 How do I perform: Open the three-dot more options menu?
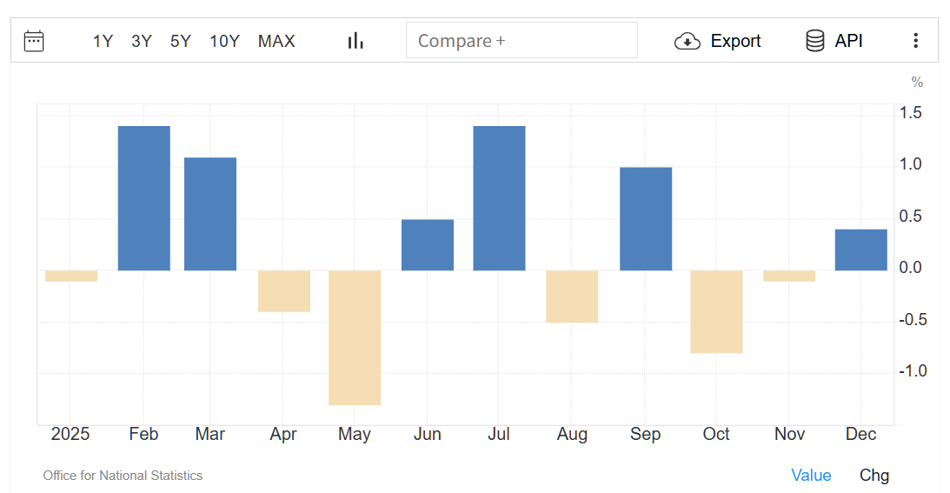(x=915, y=41)
